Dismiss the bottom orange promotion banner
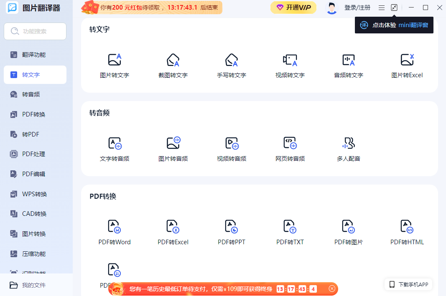446x296 pixels. (332, 288)
